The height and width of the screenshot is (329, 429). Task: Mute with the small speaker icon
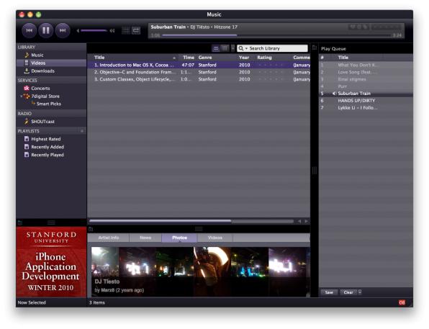click(78, 31)
